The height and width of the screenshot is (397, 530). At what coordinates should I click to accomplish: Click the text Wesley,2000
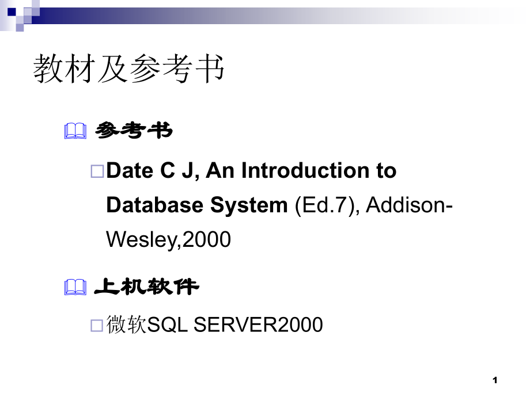tap(169, 239)
